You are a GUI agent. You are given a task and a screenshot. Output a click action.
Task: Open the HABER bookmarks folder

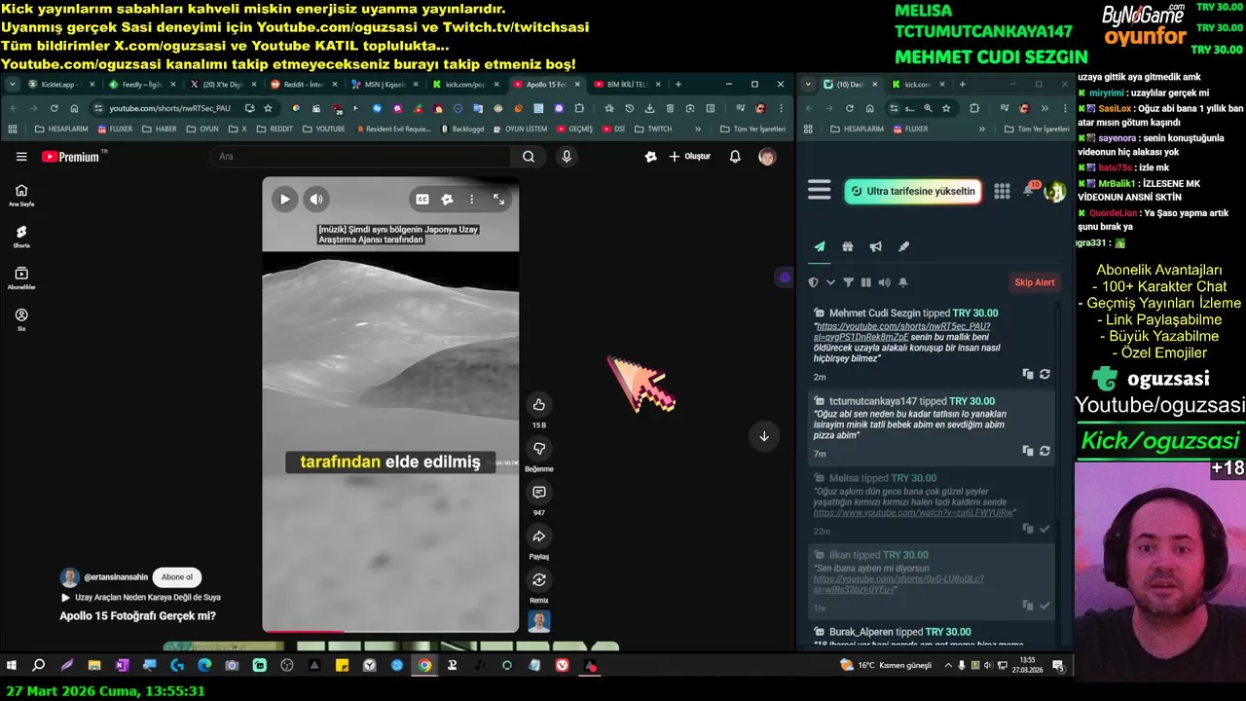(160, 129)
